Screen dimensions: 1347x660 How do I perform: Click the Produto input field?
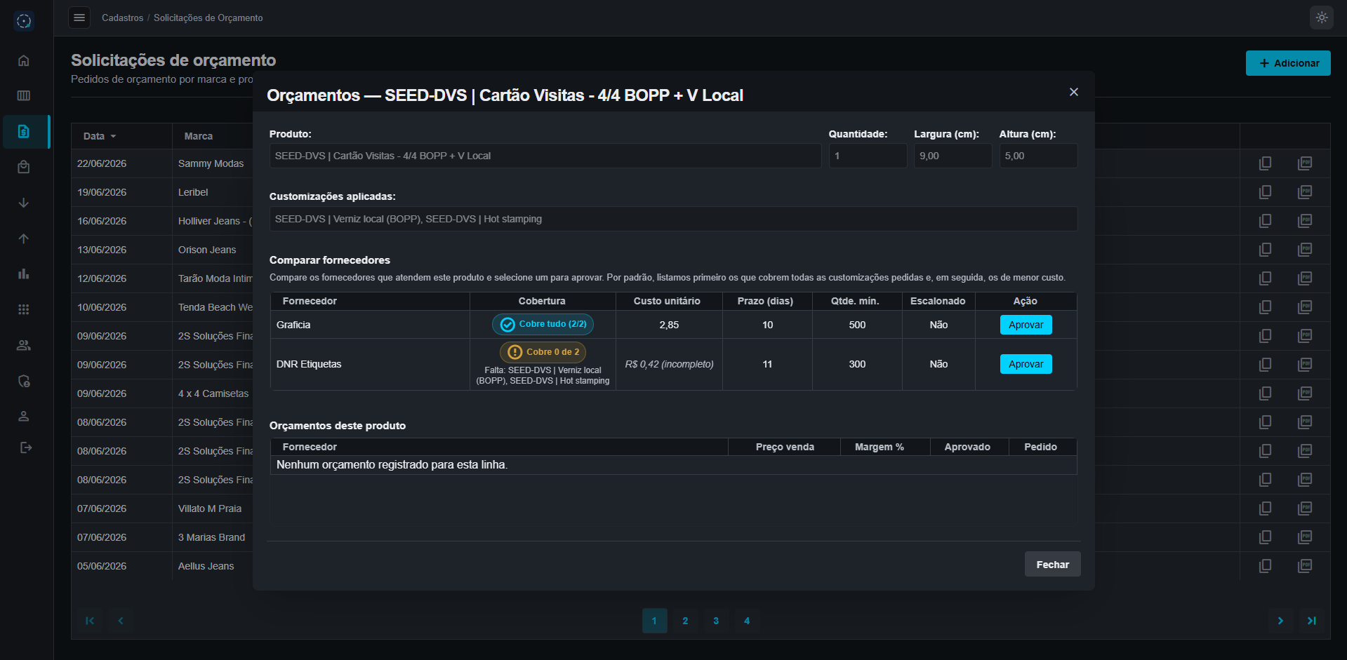tap(545, 156)
